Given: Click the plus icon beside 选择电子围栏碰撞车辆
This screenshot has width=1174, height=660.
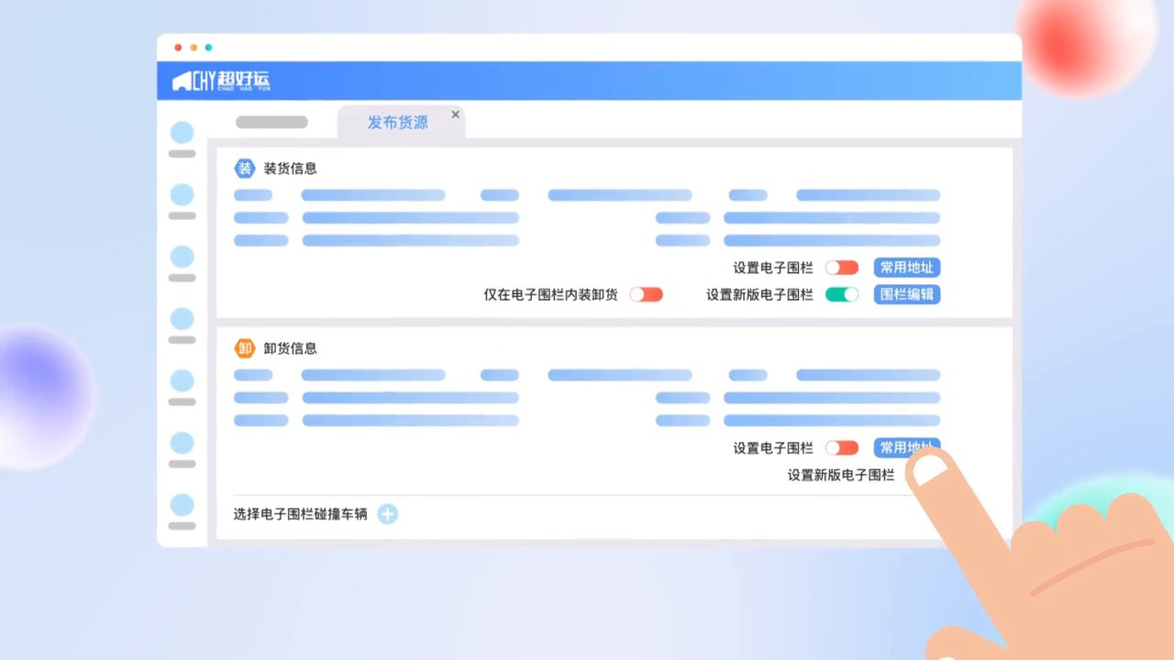Looking at the screenshot, I should pyautogui.click(x=387, y=514).
